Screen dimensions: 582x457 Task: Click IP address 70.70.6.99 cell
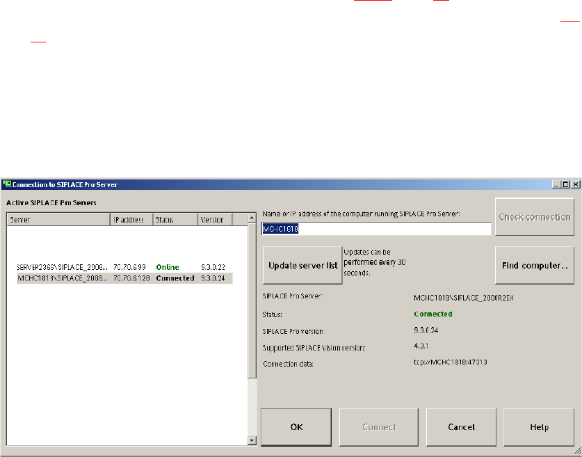129,267
